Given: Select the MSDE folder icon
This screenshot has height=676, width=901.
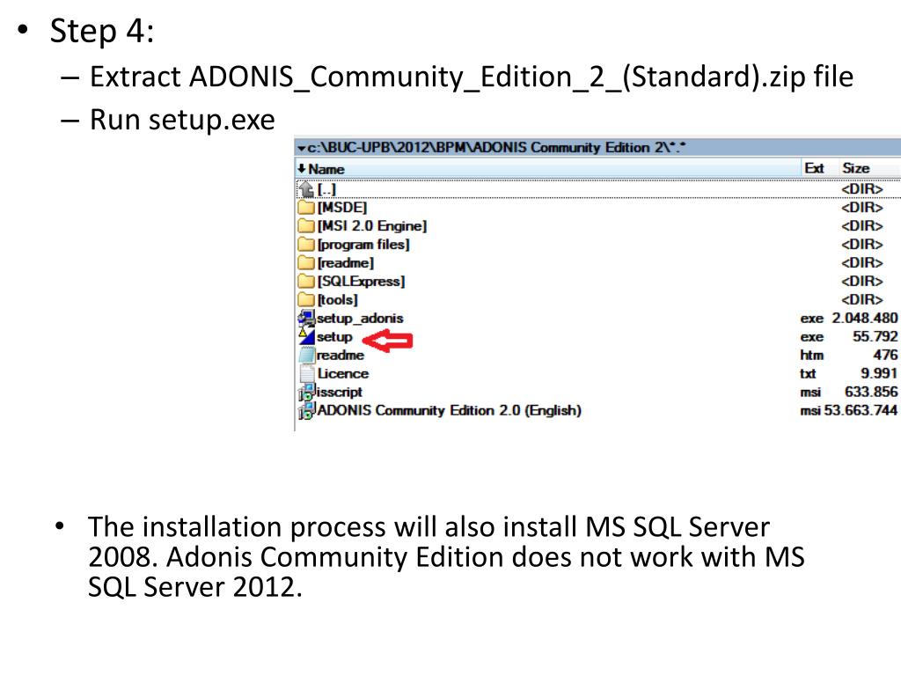Looking at the screenshot, I should (x=305, y=208).
